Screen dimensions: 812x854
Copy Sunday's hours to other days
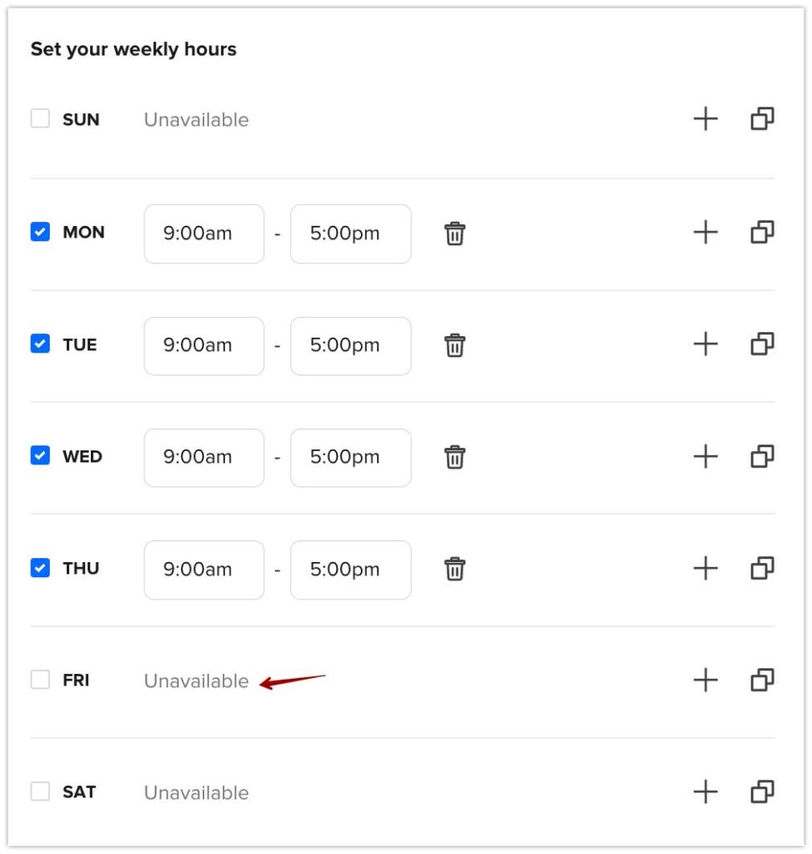pos(763,118)
